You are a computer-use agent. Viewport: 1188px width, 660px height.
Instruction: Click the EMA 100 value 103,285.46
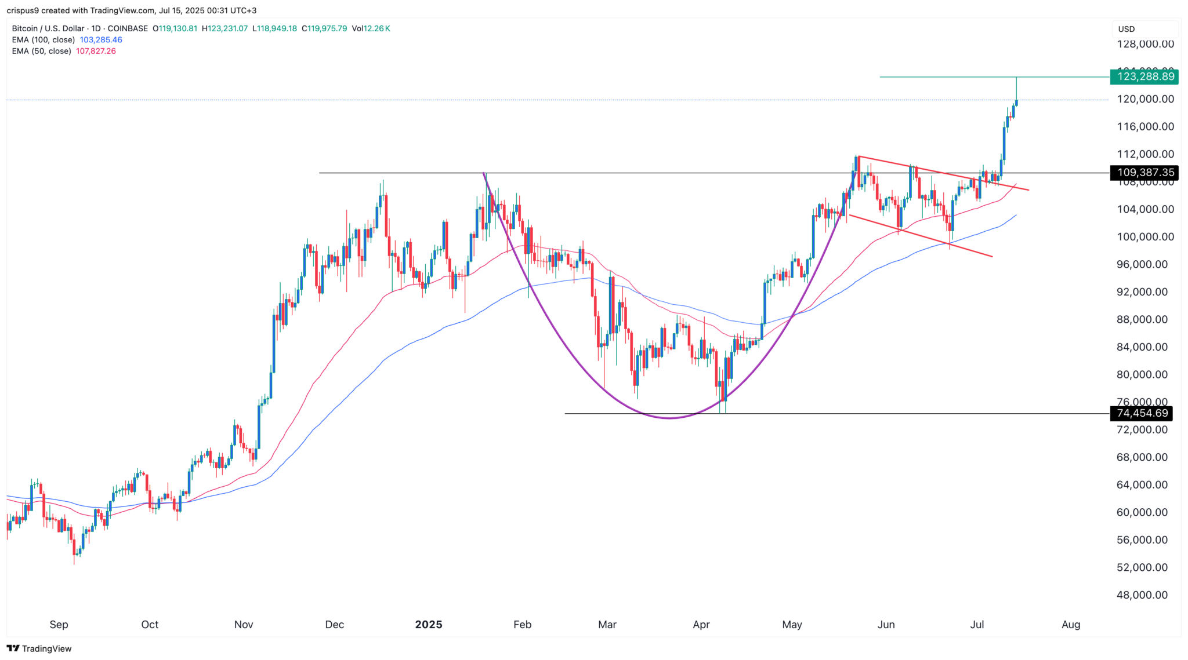pos(101,40)
